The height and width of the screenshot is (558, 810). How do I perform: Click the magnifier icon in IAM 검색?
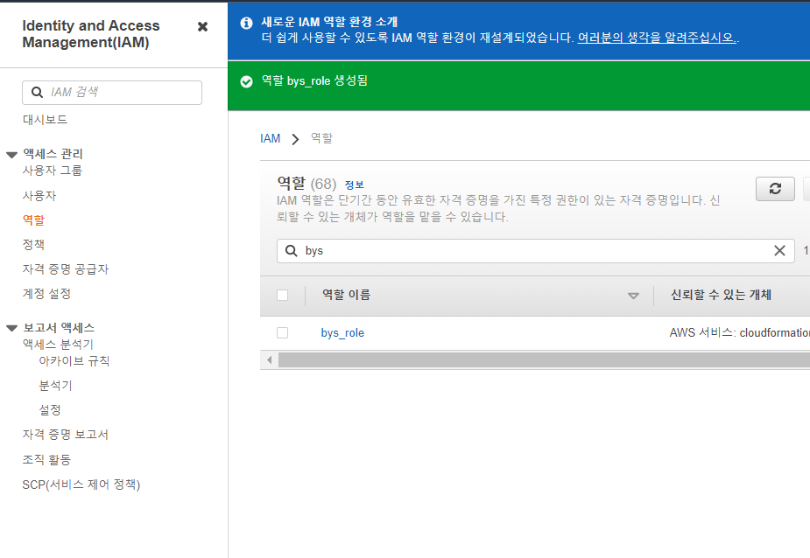[x=37, y=93]
